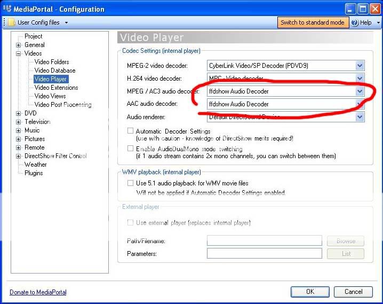Expand the Television tree node
This screenshot has width=383, height=304.
click(19, 122)
